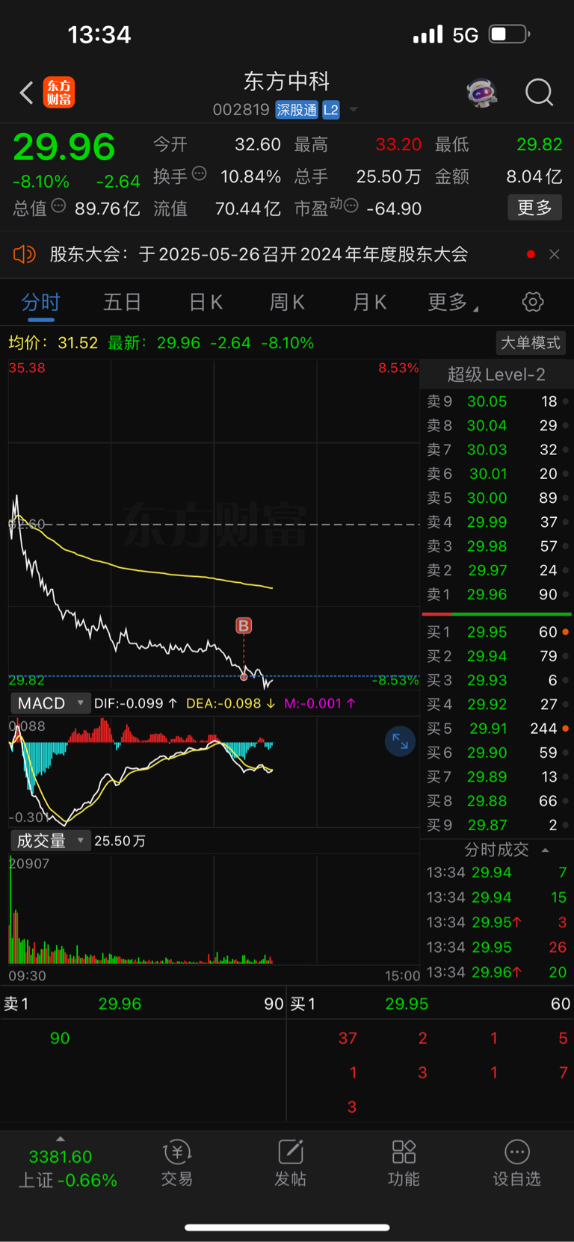This screenshot has height=1242, width=574.
Task: Tap the B buy marker on chart
Action: [244, 625]
